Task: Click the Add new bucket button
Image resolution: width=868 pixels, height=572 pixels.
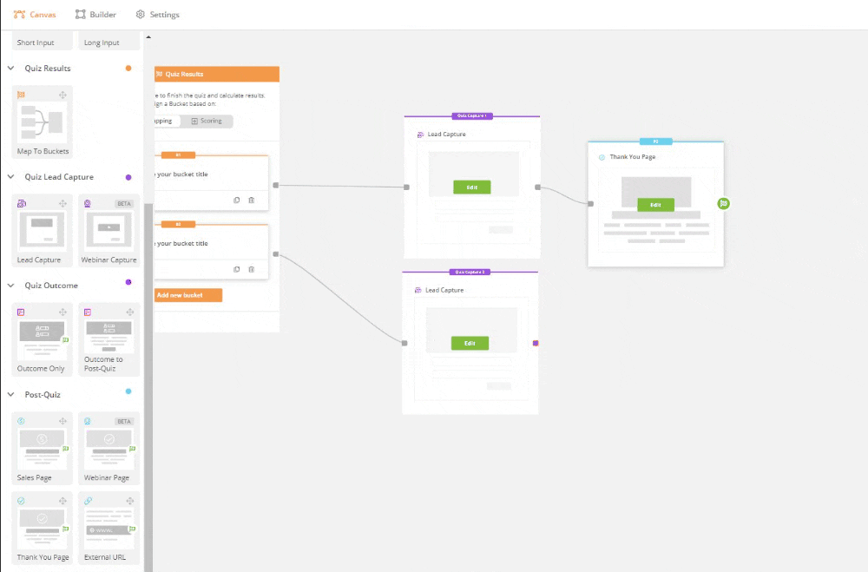Action: pos(187,295)
